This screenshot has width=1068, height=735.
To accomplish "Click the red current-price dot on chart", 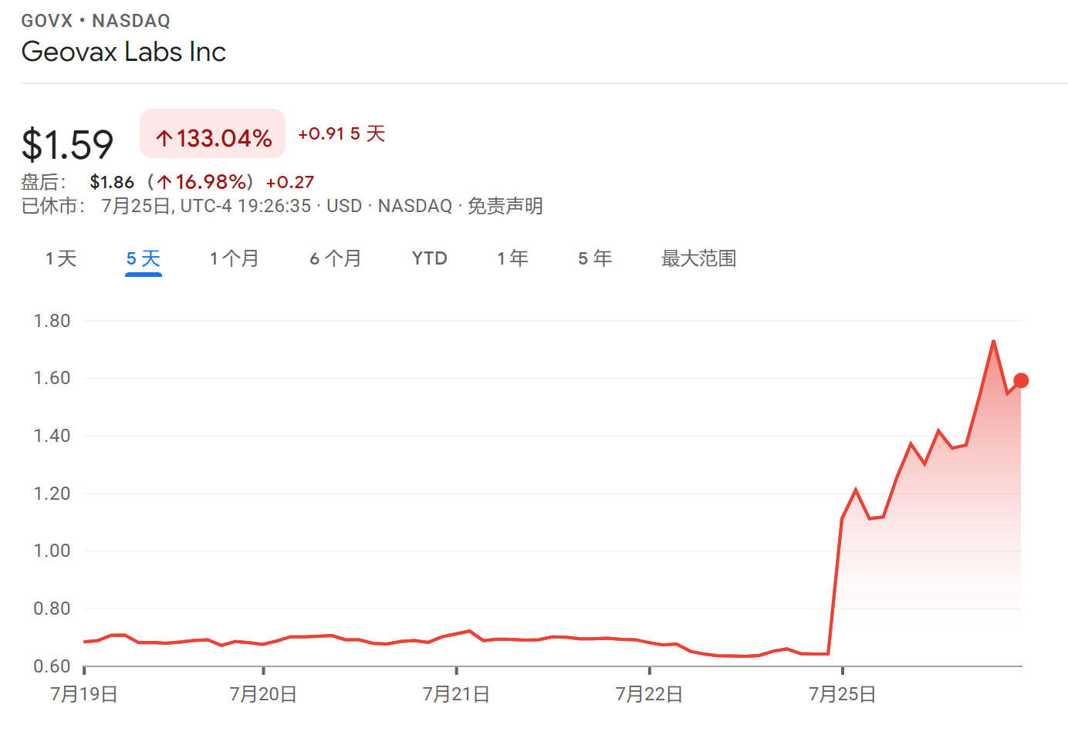I will point(1021,380).
